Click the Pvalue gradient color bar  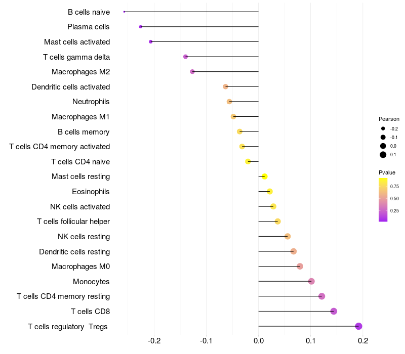pos(383,200)
